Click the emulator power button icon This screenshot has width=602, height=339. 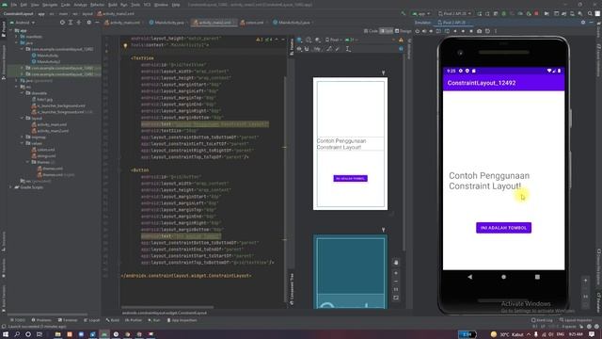click(x=418, y=31)
